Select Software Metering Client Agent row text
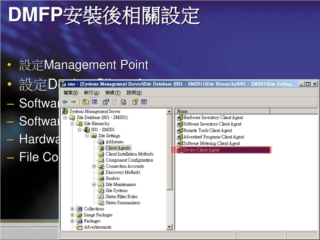Screen dimensions: 320x240 [x=212, y=143]
